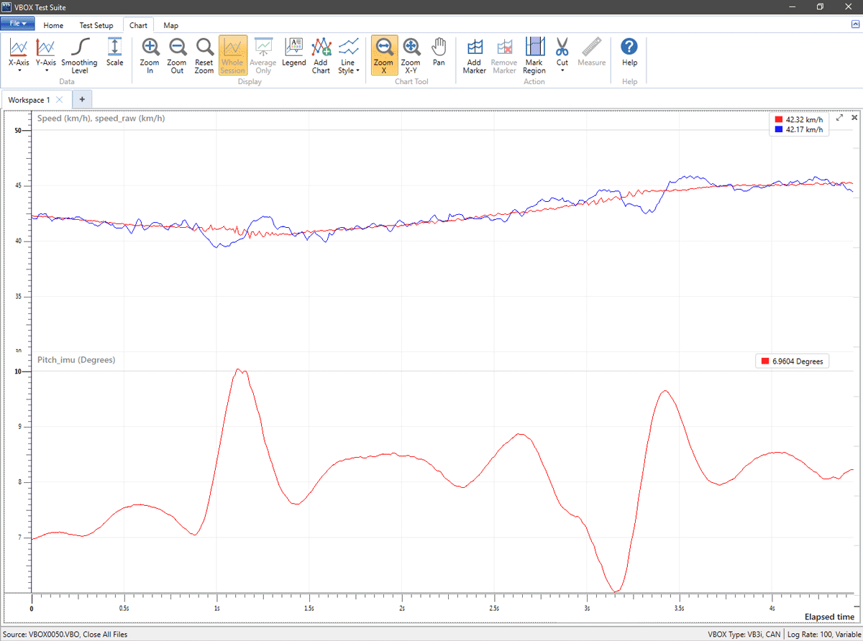Switch to the Map ribbon tab
Viewport: 863px width, 641px height.
170,25
